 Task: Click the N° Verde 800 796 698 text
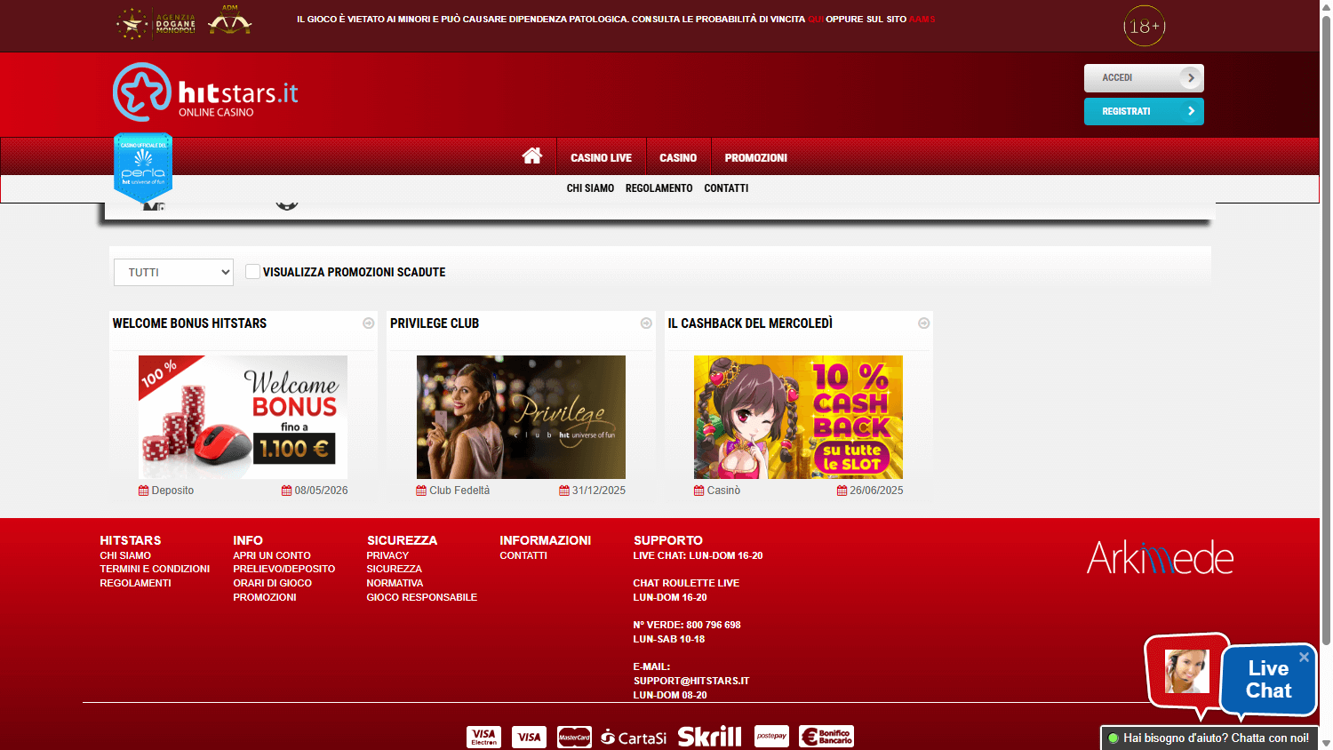687,625
